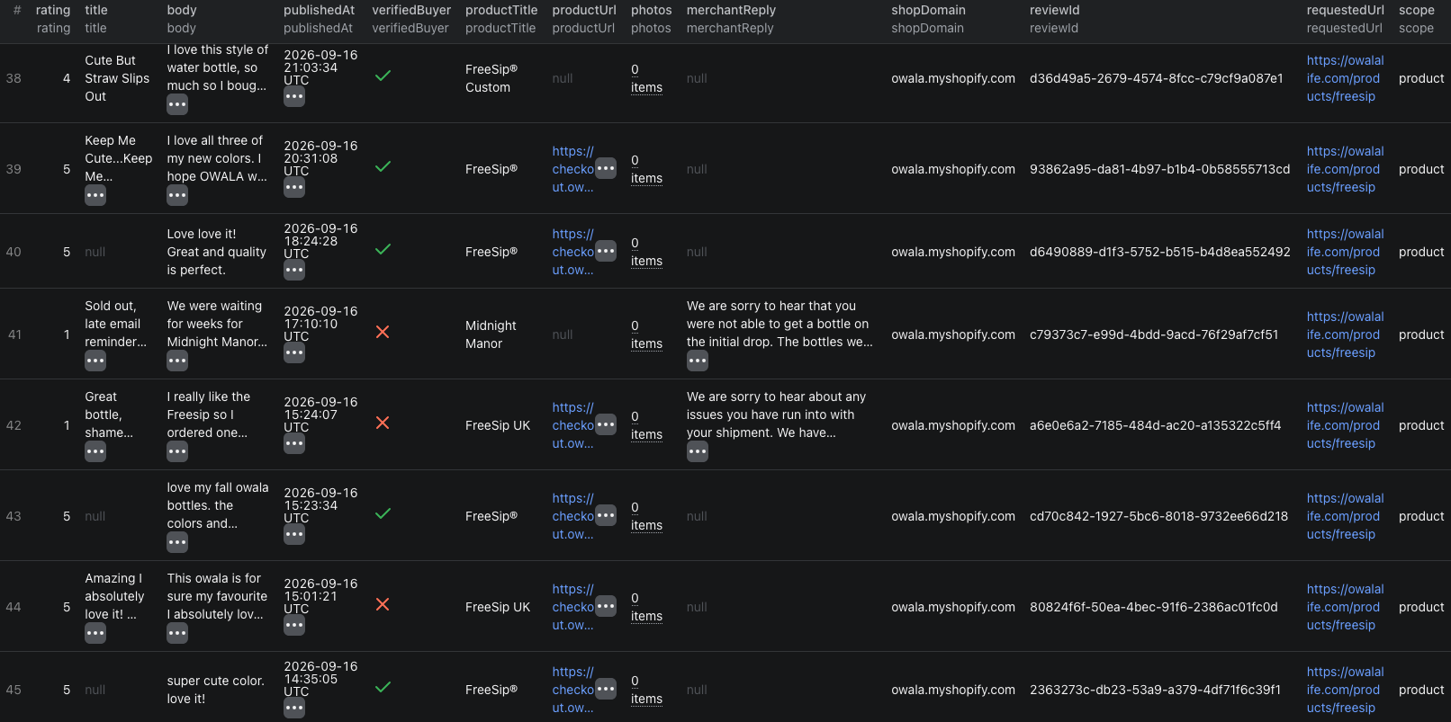Expand productUrl ellipsis in row 42
Image resolution: width=1451 pixels, height=722 pixels.
pos(606,424)
